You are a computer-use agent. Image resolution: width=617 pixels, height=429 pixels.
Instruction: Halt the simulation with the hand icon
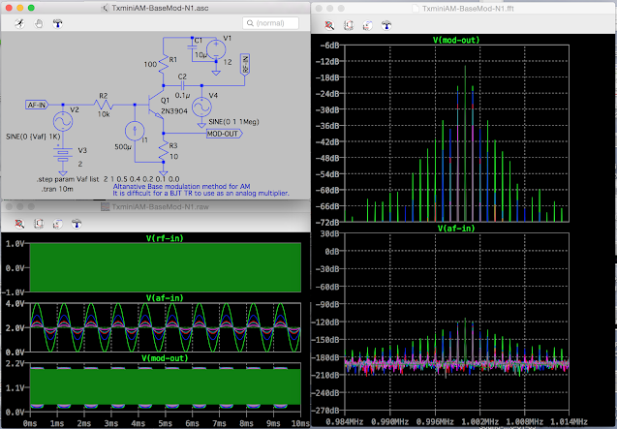(x=39, y=23)
